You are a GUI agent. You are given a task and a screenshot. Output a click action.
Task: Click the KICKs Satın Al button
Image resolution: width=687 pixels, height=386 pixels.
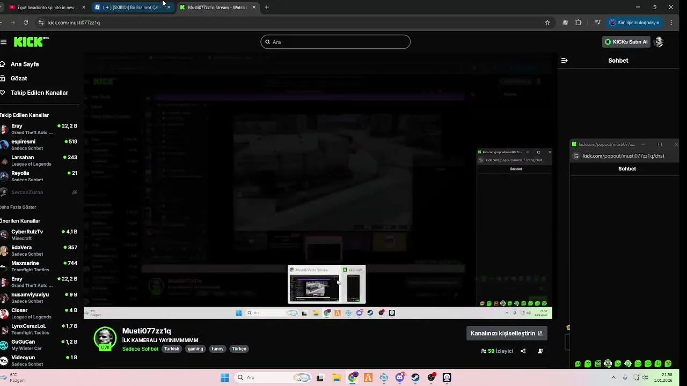point(626,42)
